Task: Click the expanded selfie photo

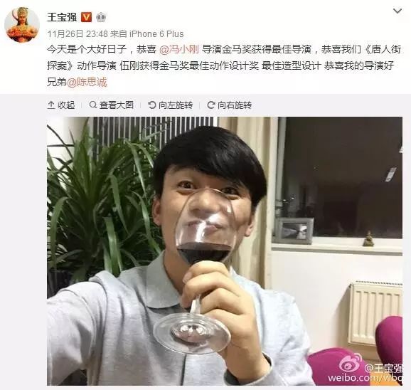Action: click(x=225, y=251)
